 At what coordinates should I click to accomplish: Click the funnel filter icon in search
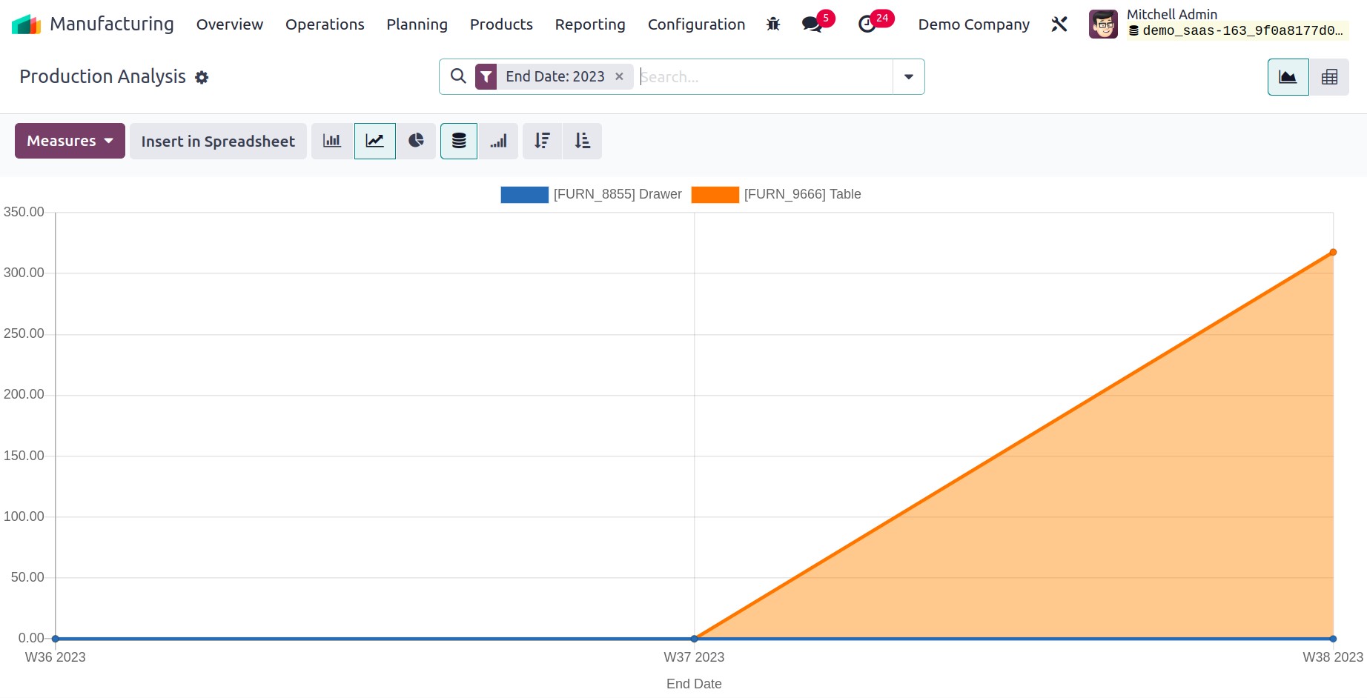coord(486,76)
